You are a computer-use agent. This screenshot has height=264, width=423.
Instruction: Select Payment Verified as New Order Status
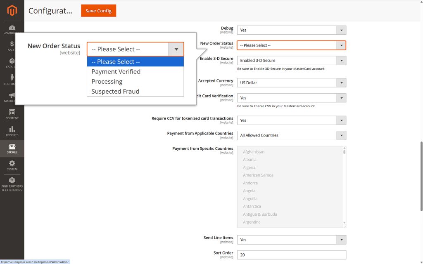point(116,71)
